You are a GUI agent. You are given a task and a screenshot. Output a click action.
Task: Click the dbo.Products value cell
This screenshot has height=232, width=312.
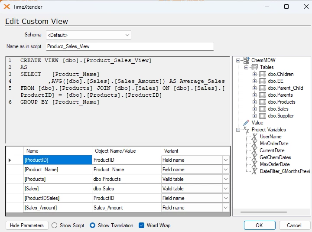coord(127,179)
